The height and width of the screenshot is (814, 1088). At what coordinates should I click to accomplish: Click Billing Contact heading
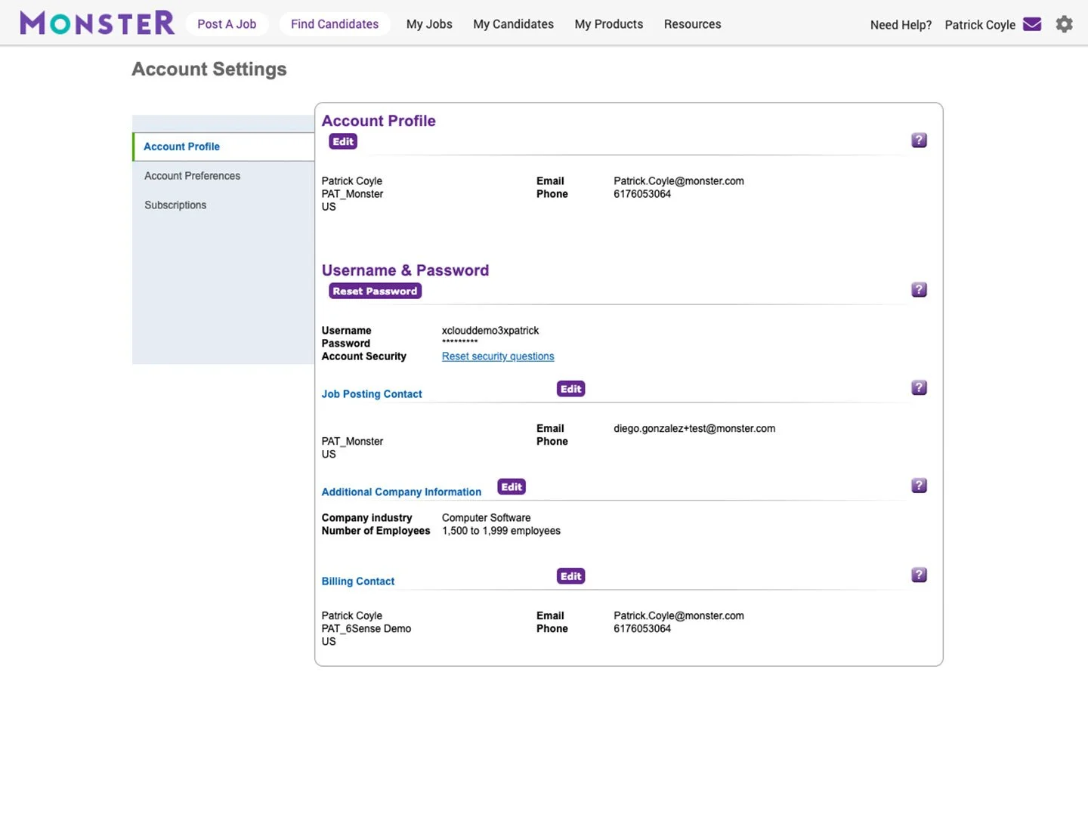coord(358,581)
